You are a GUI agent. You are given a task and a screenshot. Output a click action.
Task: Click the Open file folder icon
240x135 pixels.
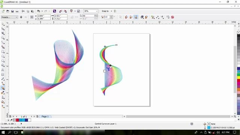coord(7,11)
